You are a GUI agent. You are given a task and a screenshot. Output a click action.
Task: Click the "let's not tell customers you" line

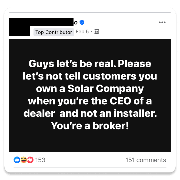pos(90,76)
